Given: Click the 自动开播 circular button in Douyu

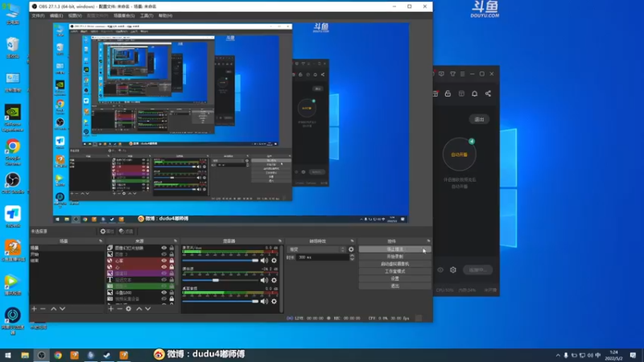Looking at the screenshot, I should point(459,154).
